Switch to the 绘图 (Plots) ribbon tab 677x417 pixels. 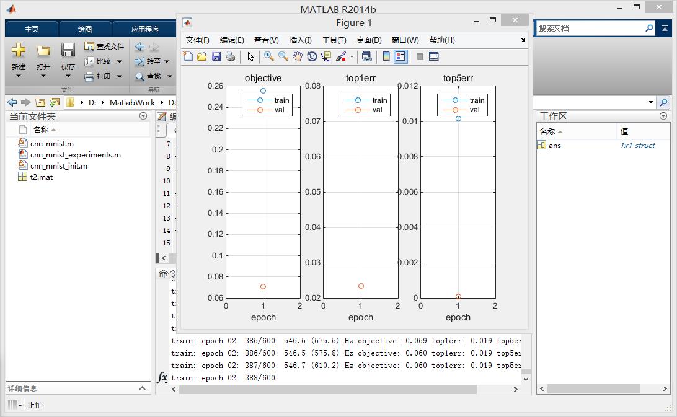pos(85,29)
